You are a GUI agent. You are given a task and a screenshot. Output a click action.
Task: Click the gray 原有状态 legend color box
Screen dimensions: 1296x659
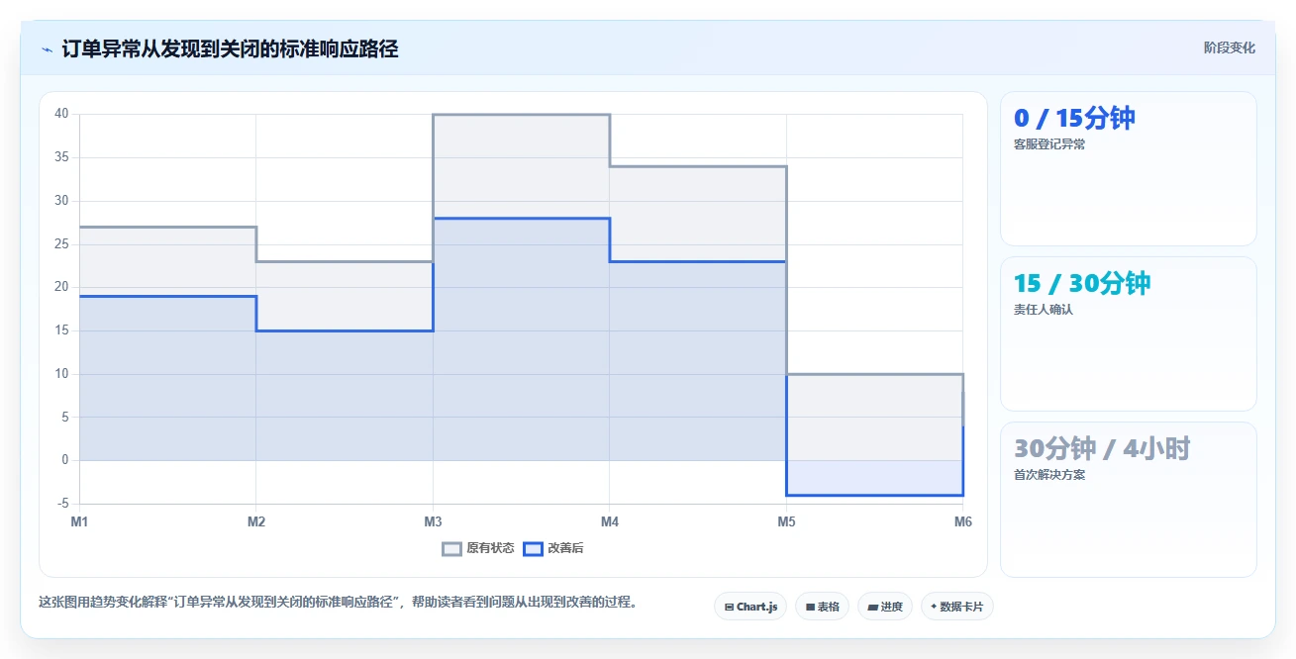tap(452, 548)
